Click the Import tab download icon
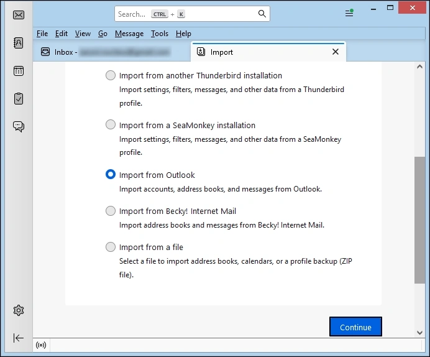The image size is (430, 357). pyautogui.click(x=201, y=52)
